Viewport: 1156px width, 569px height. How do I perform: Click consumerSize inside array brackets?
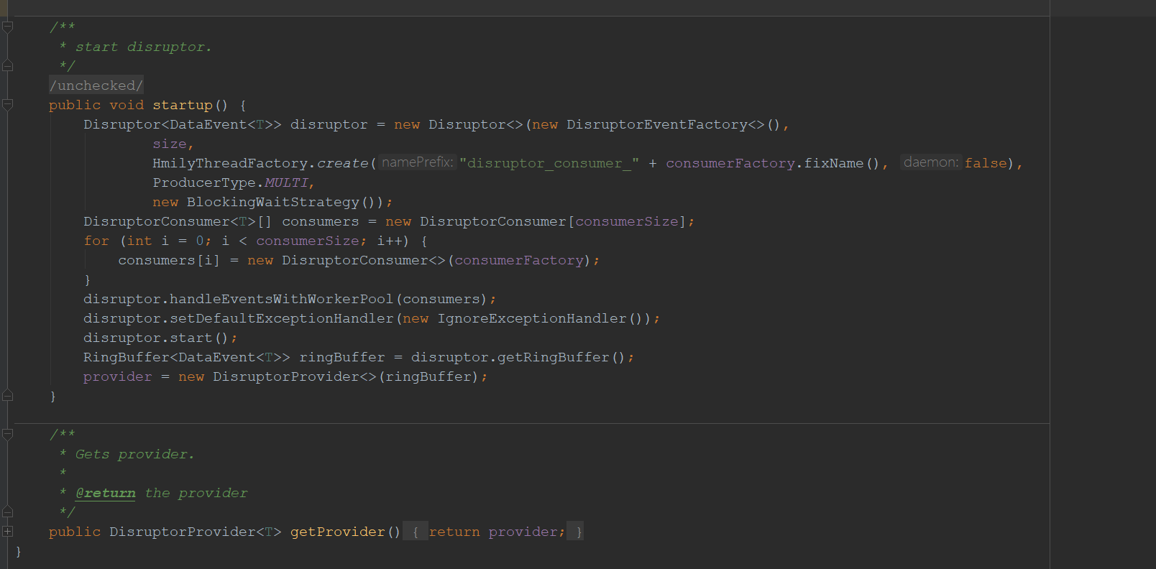point(627,221)
